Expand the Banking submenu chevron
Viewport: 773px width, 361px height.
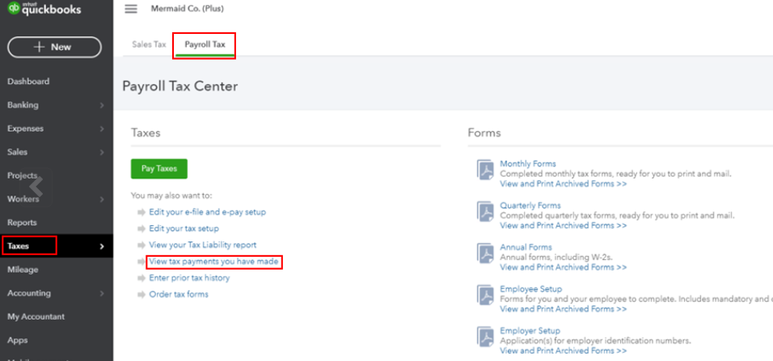pyautogui.click(x=102, y=106)
